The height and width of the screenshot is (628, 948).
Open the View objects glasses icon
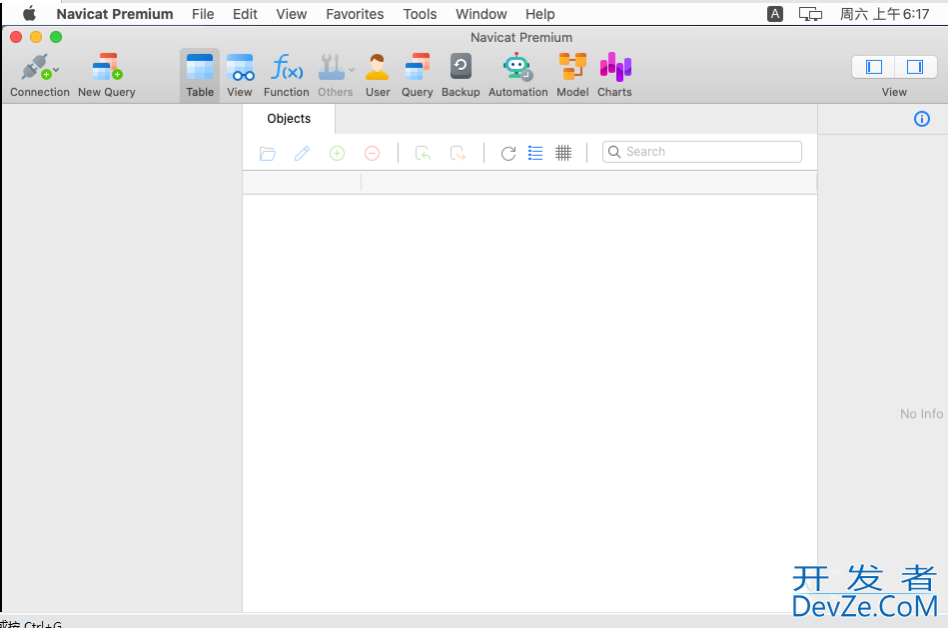240,67
